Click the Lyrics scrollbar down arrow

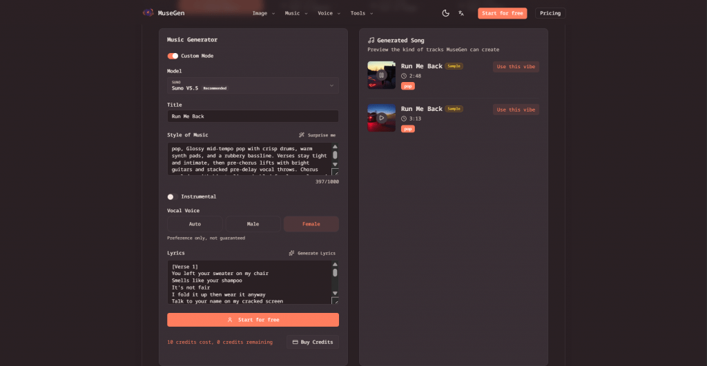(x=335, y=293)
